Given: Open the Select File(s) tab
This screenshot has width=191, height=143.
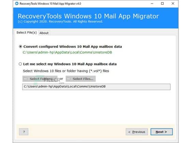Looking at the screenshot, I should coord(27,33).
